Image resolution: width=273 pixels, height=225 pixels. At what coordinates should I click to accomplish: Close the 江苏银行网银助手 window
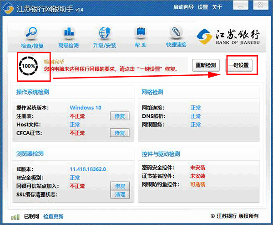coord(260,5)
